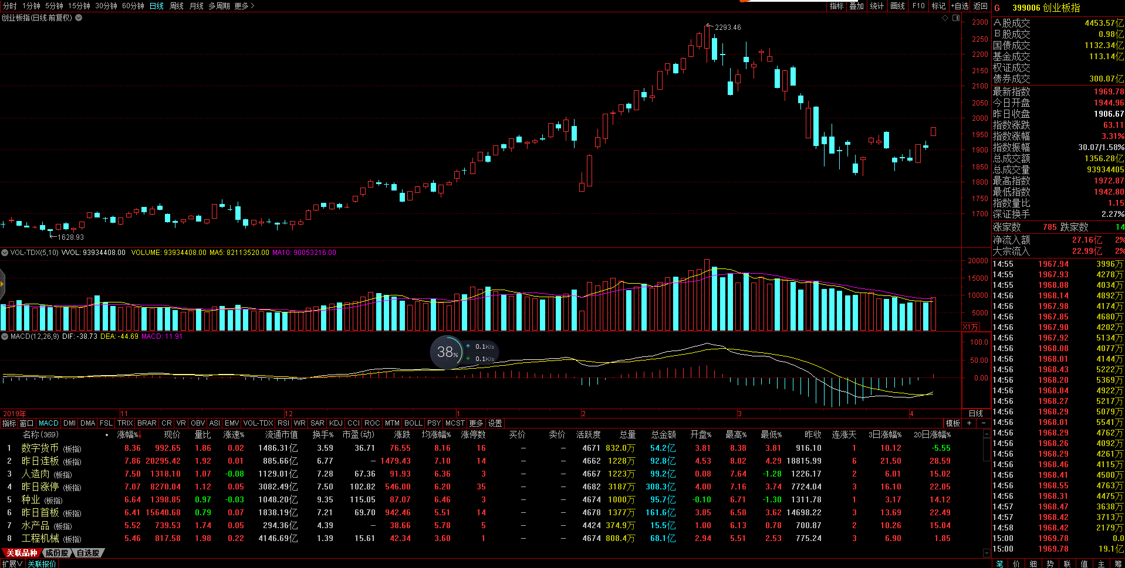Switch to 分时 intraday view
The width and height of the screenshot is (1125, 568).
click(10, 6)
